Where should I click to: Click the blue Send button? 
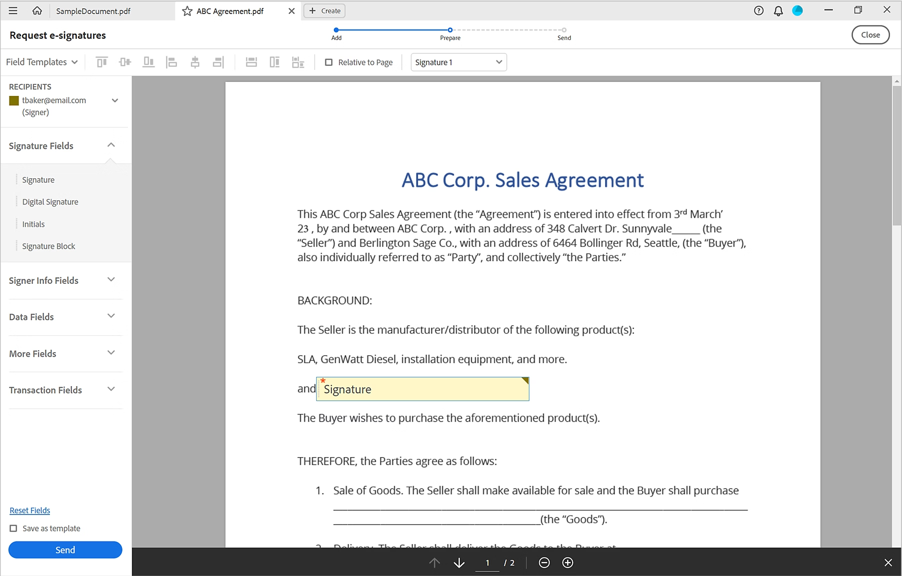[65, 550]
